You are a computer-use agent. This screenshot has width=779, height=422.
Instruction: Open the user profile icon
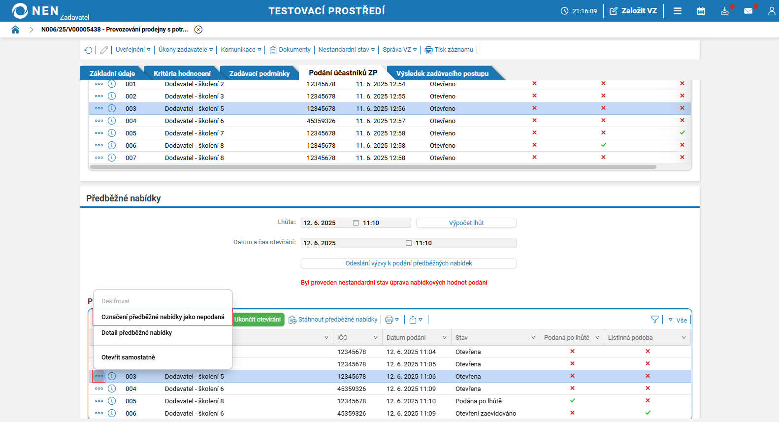coord(772,11)
